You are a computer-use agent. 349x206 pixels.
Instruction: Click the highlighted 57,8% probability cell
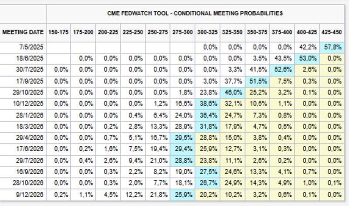pos(332,47)
